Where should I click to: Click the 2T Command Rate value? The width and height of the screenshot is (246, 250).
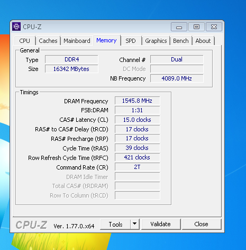click(138, 167)
